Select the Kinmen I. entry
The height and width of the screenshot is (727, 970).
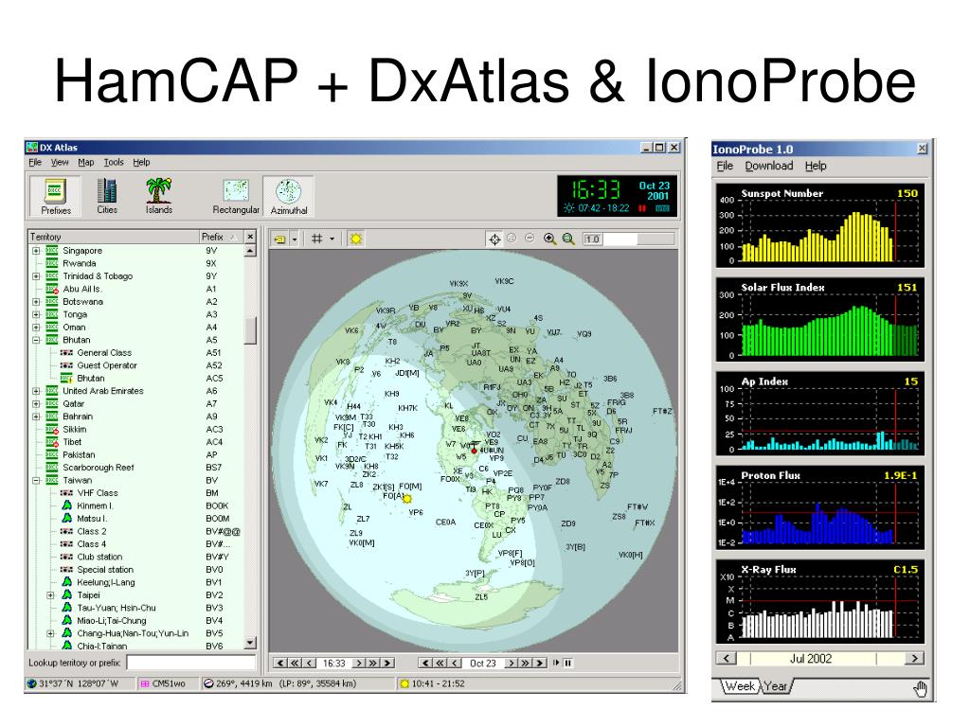click(136, 506)
